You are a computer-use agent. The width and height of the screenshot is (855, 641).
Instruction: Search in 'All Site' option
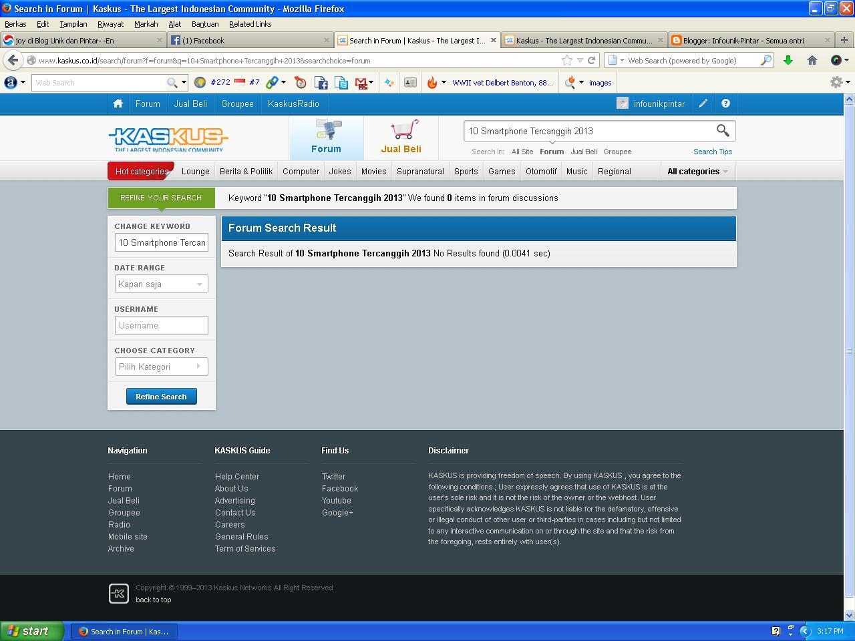coord(522,152)
